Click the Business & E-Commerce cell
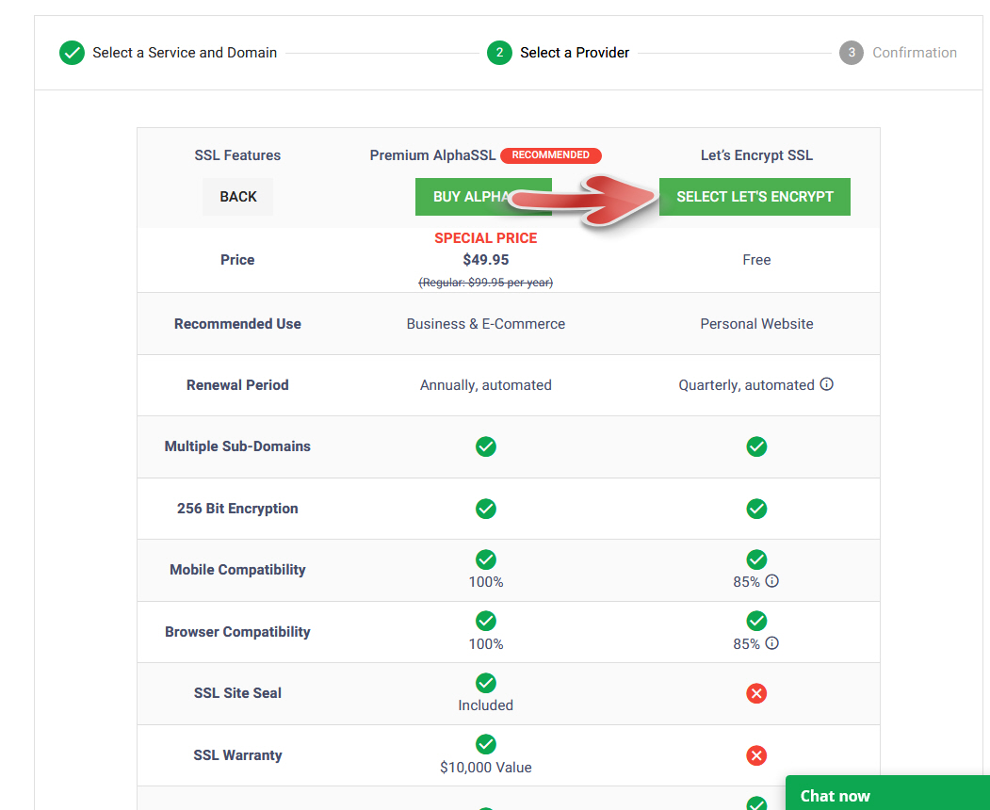The image size is (990, 810). 485,324
